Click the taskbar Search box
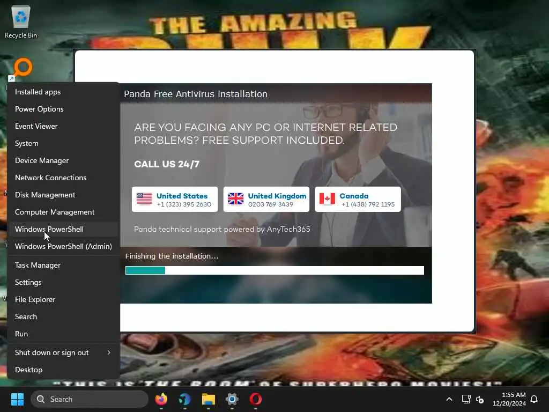 click(x=90, y=399)
